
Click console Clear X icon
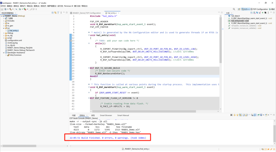[231, 115]
